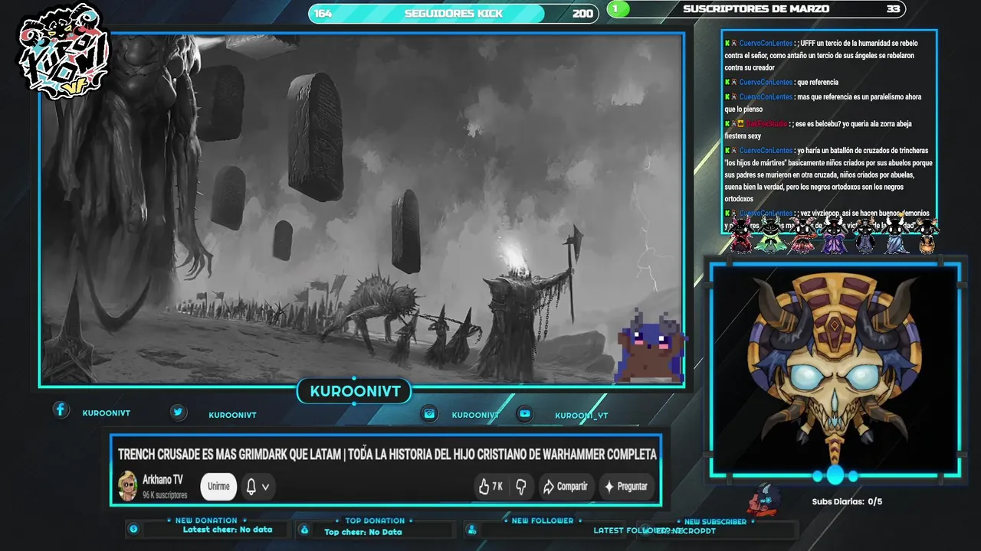This screenshot has height=551, width=981.
Task: Click the New Donation coin icon
Action: click(x=133, y=529)
